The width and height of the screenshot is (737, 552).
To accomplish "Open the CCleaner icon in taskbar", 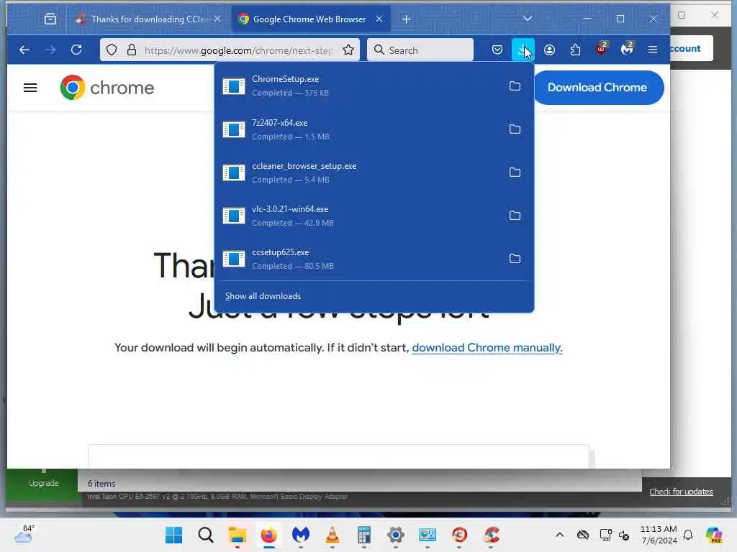I will coord(491,535).
